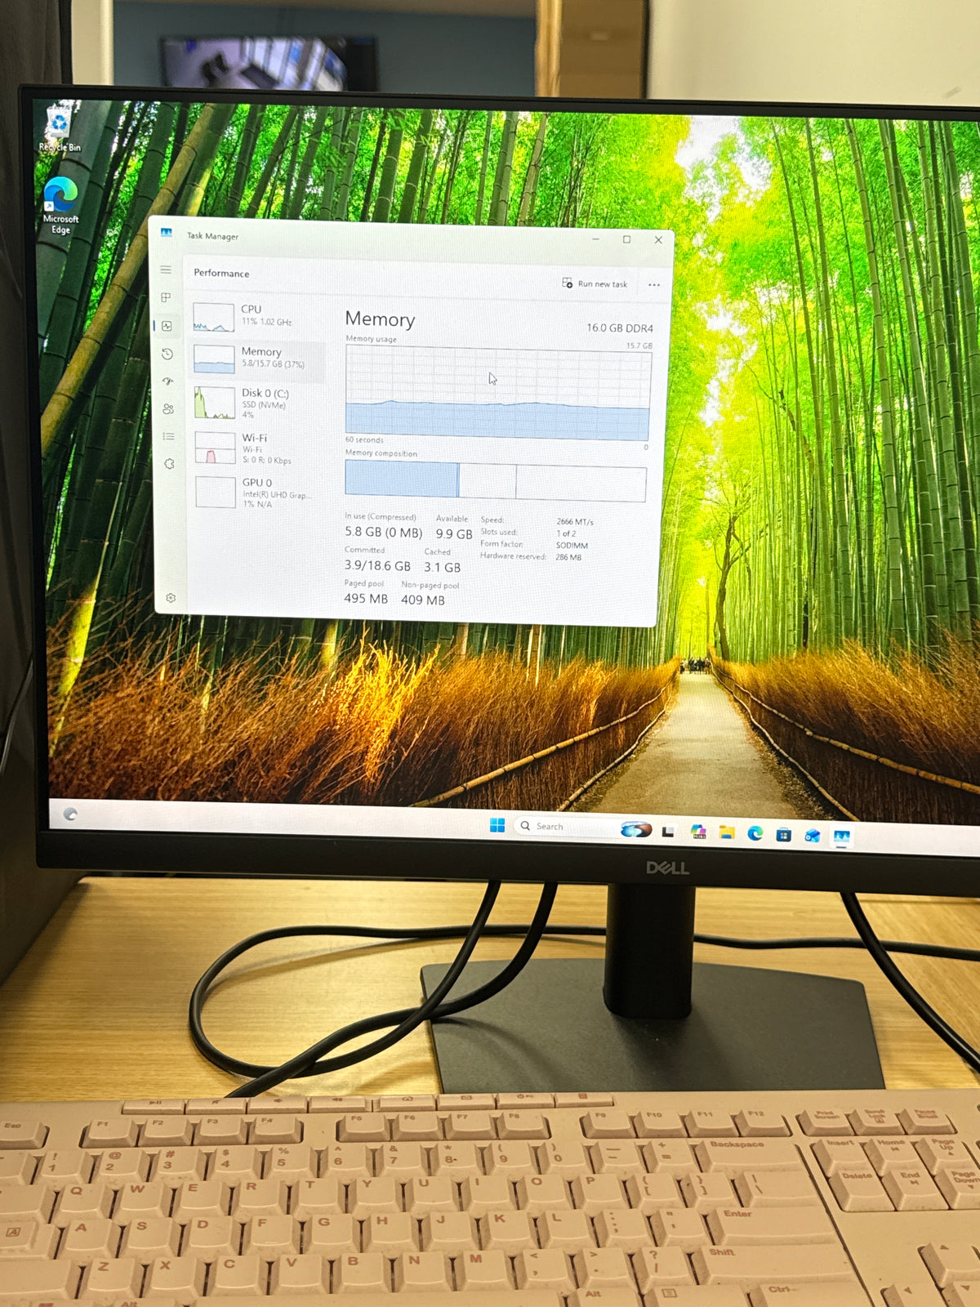This screenshot has width=980, height=1307.
Task: Open Microsoft Edge from the taskbar
Action: click(755, 833)
